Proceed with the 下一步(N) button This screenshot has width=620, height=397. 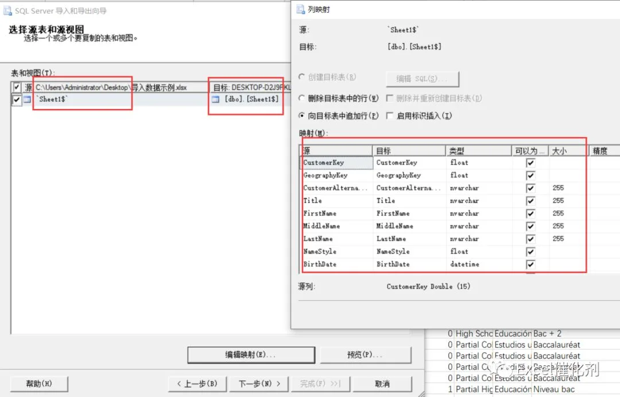point(259,384)
